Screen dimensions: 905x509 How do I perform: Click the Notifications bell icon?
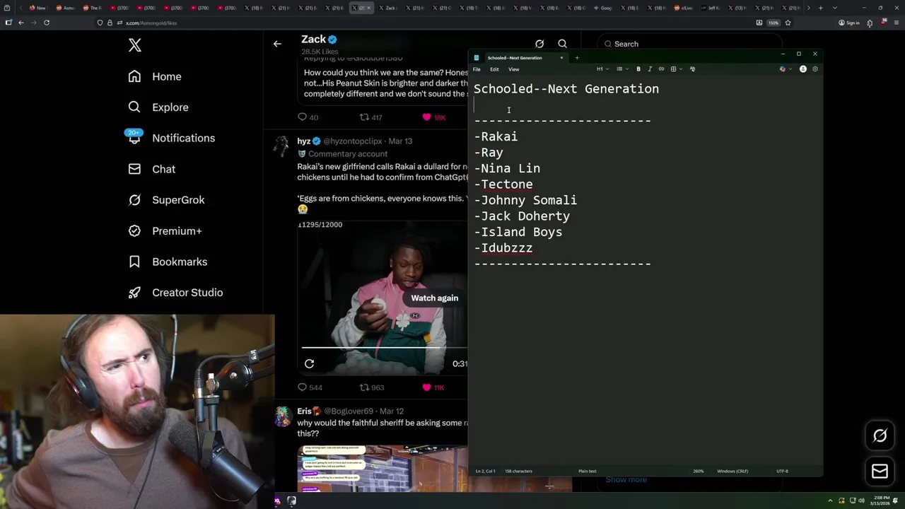(134, 138)
